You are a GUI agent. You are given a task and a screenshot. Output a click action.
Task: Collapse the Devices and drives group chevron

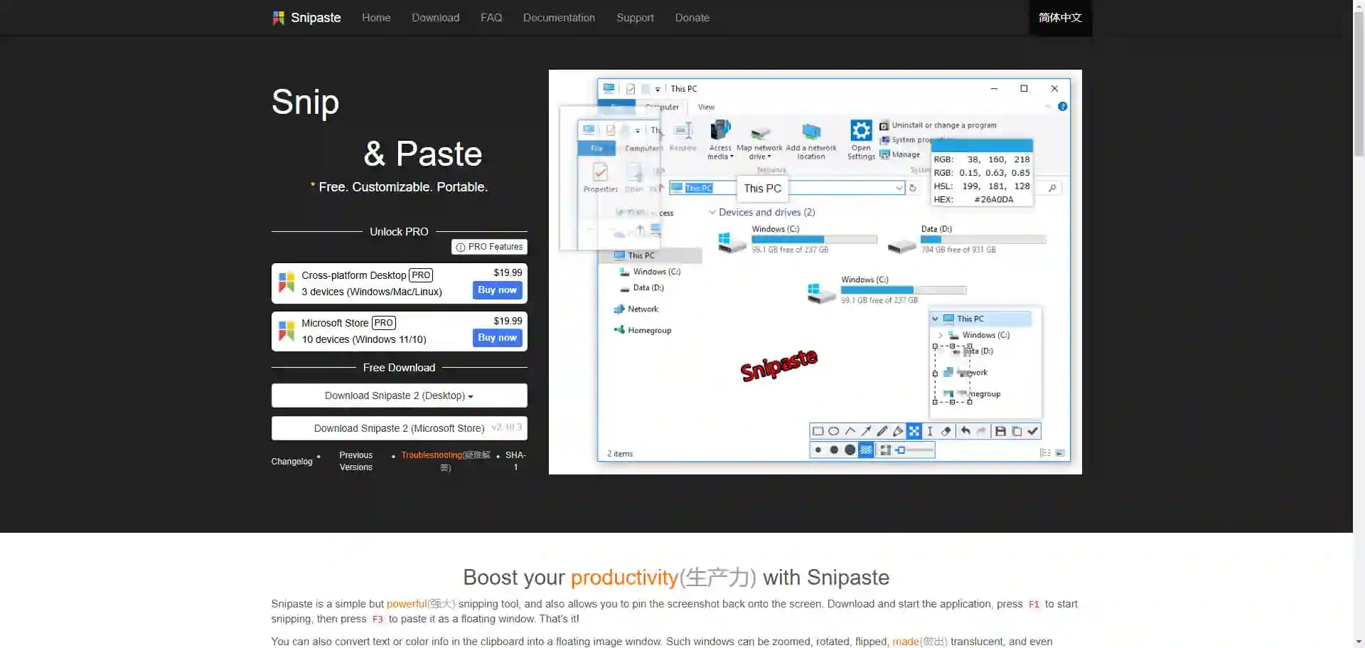[x=712, y=212]
